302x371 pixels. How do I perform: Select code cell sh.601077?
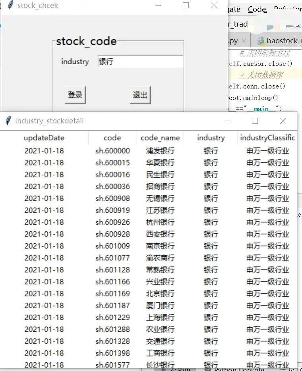[x=112, y=258]
